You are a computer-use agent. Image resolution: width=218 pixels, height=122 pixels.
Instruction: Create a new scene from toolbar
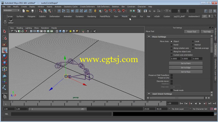(24, 11)
